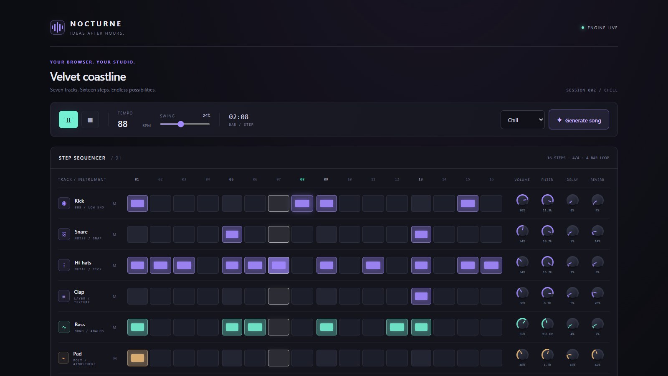Click the Pad filter knob
Screen dimensions: 668x376
click(x=547, y=355)
